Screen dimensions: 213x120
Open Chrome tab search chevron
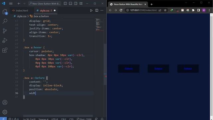[186, 3]
